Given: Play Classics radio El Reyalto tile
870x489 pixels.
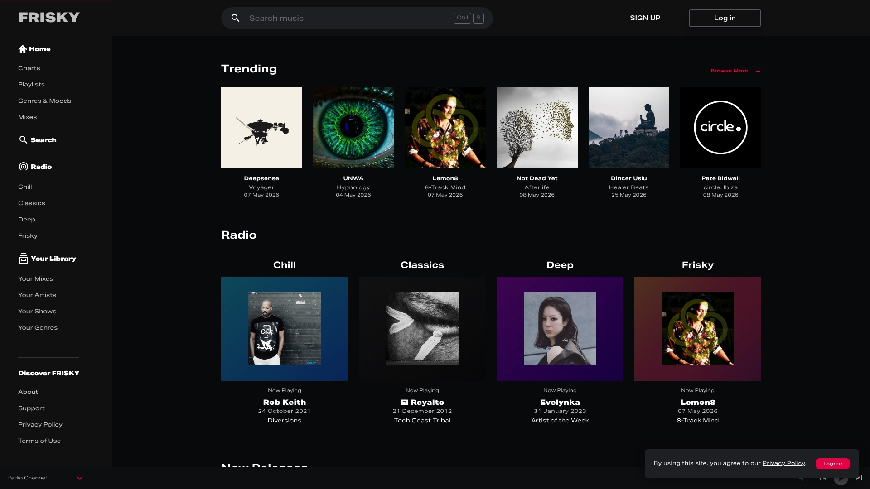Looking at the screenshot, I should (x=422, y=329).
